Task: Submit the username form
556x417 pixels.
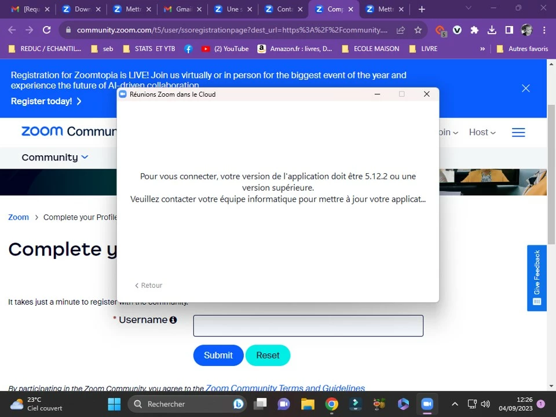Action: [218, 355]
